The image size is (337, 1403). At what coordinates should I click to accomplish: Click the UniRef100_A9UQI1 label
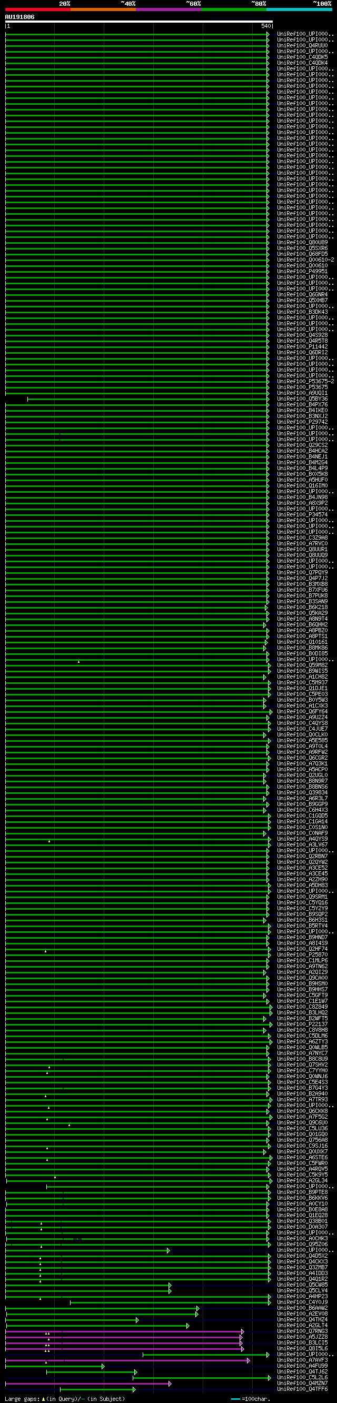click(x=302, y=393)
